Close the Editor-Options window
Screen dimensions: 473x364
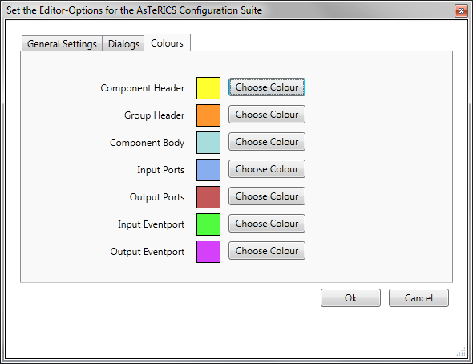click(461, 11)
